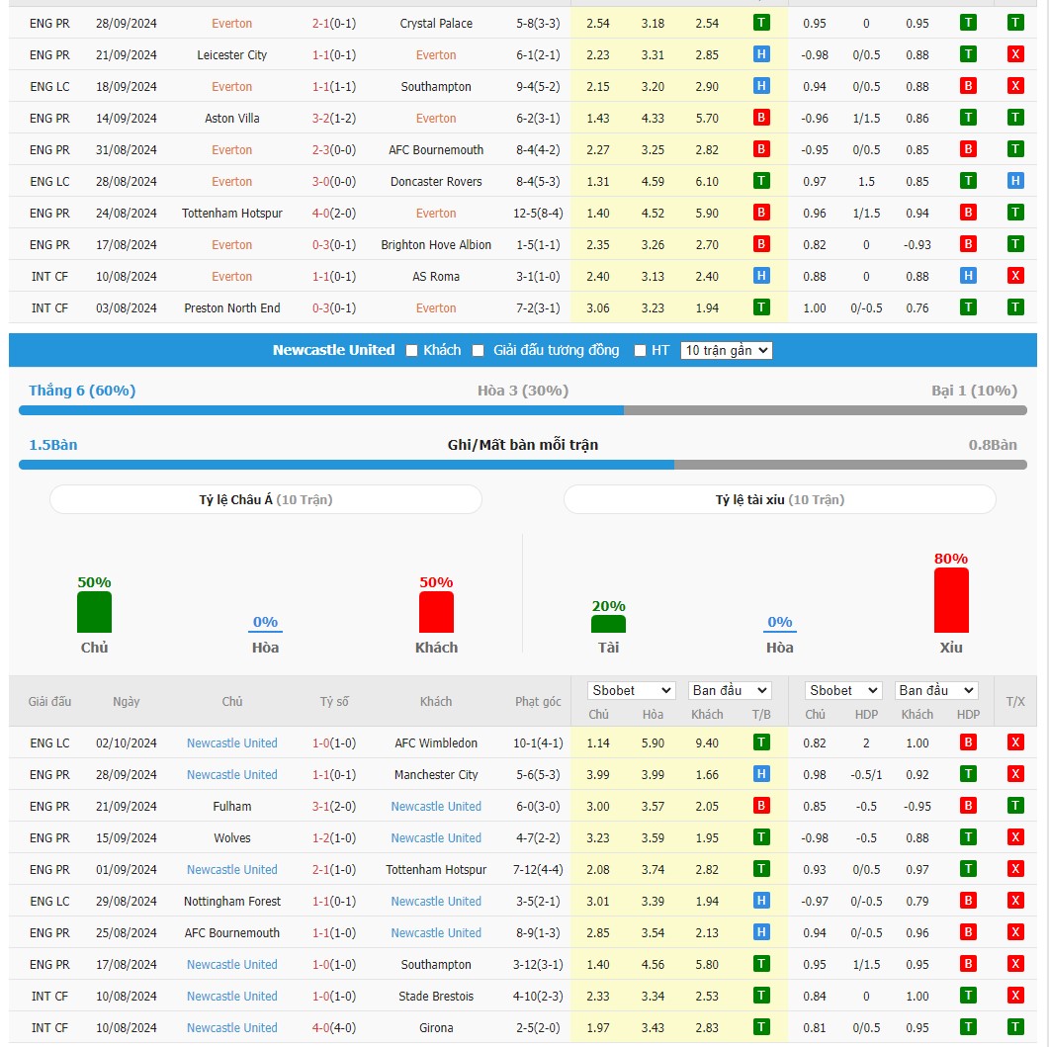Click red X badge in Stade Brestois row

click(1015, 996)
